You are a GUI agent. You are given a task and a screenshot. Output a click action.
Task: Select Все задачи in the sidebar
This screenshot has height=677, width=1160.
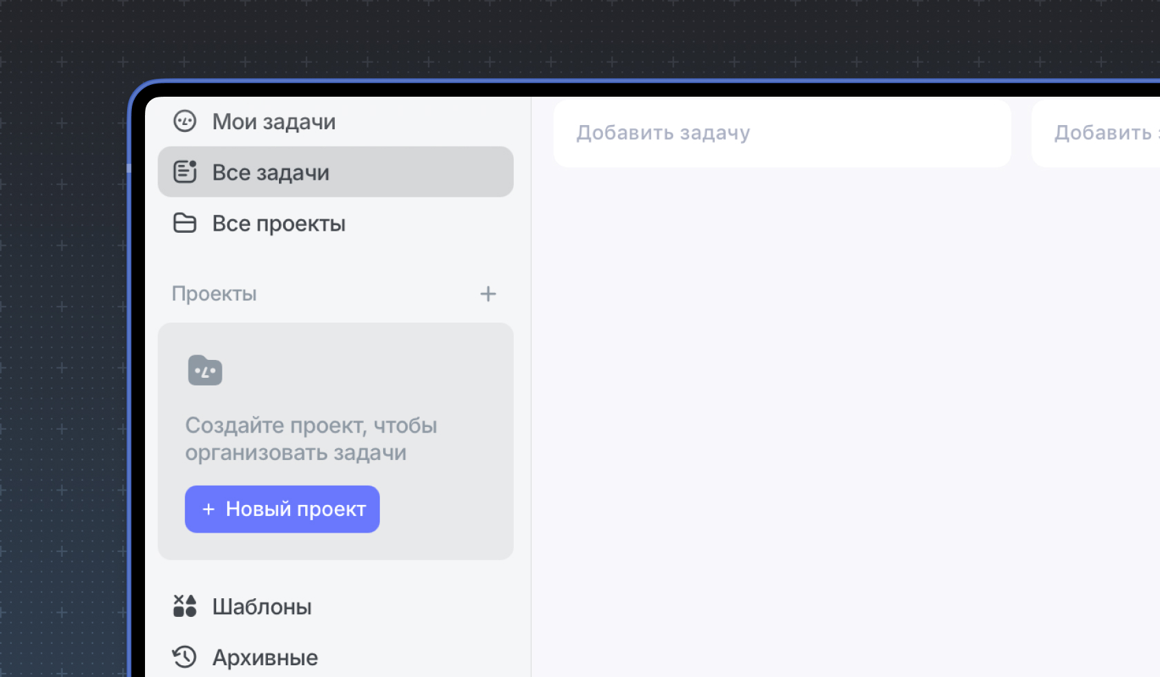(x=336, y=172)
